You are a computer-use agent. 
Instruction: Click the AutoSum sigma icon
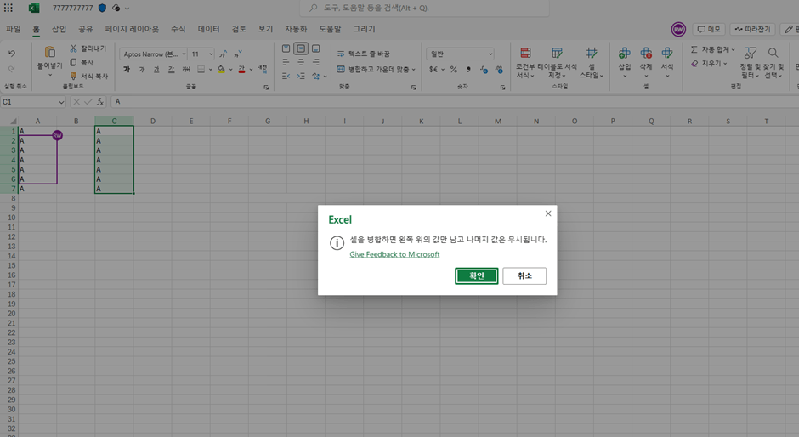pyautogui.click(x=694, y=49)
